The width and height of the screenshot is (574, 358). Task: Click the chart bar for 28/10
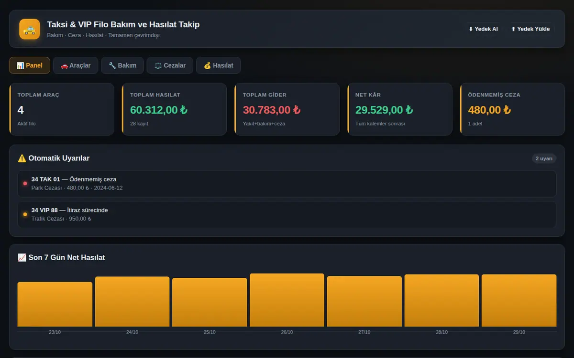(442, 301)
